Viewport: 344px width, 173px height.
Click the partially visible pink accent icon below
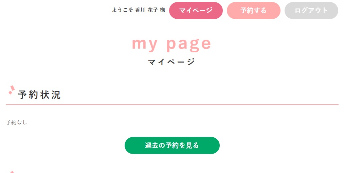[12, 172]
